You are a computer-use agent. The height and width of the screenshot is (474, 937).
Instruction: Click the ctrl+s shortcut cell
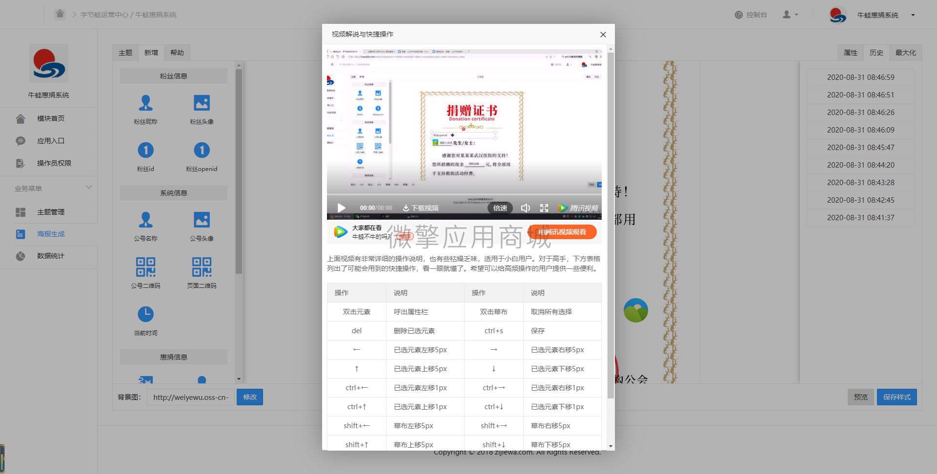pos(494,331)
